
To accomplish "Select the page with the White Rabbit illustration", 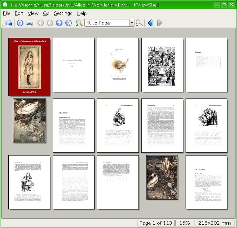I will click(118, 125).
